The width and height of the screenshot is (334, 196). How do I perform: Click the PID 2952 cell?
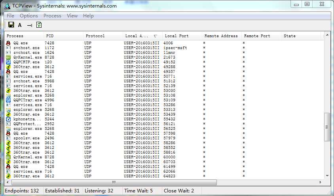pos(49,124)
